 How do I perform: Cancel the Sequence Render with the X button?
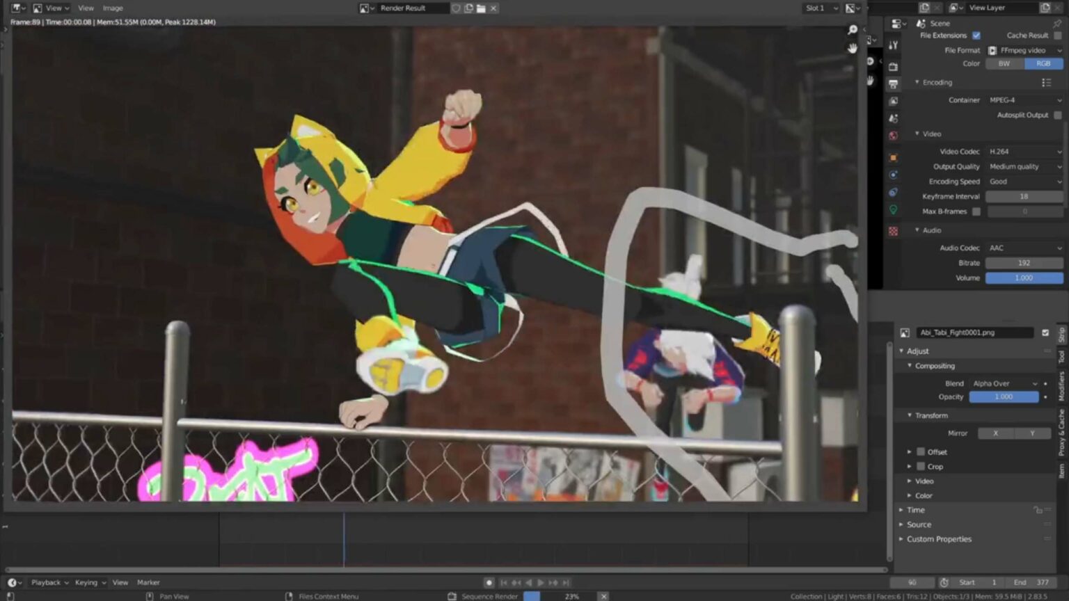pos(603,596)
